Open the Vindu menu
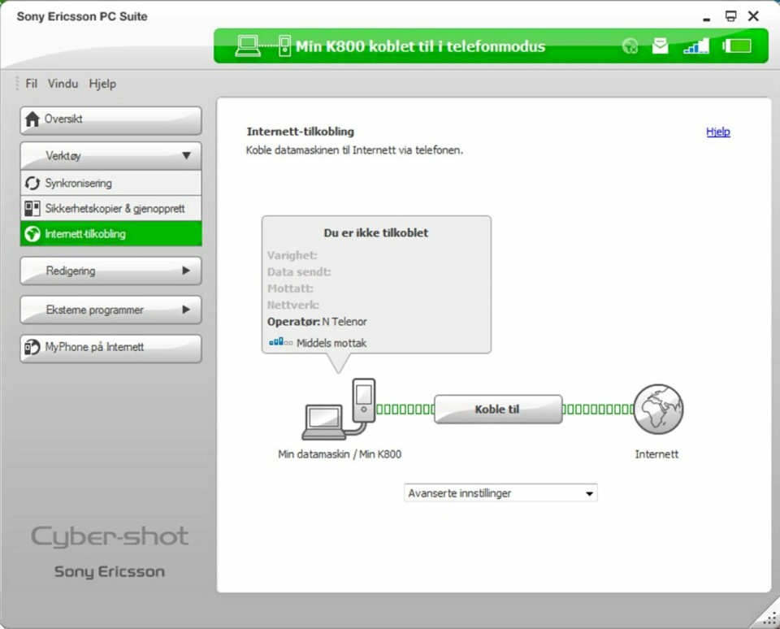The width and height of the screenshot is (780, 629). (x=63, y=84)
